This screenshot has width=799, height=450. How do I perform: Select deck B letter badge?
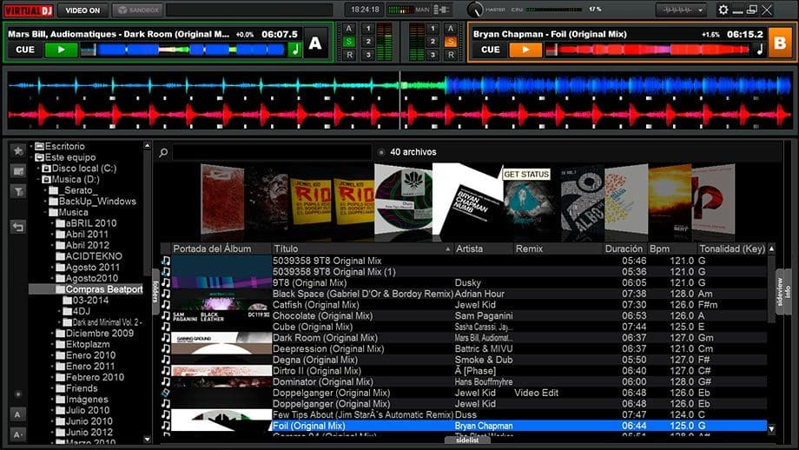pos(780,43)
